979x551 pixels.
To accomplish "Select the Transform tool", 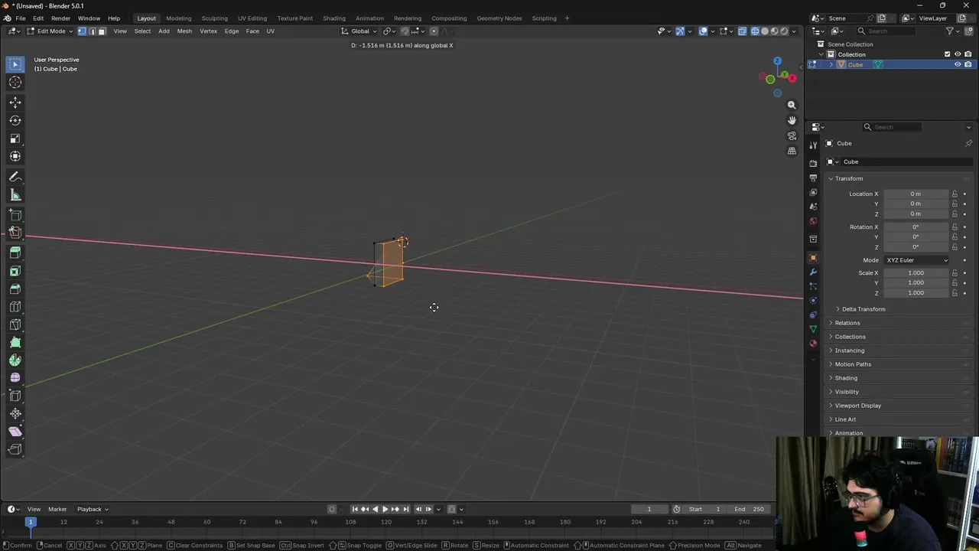I will pos(15,156).
